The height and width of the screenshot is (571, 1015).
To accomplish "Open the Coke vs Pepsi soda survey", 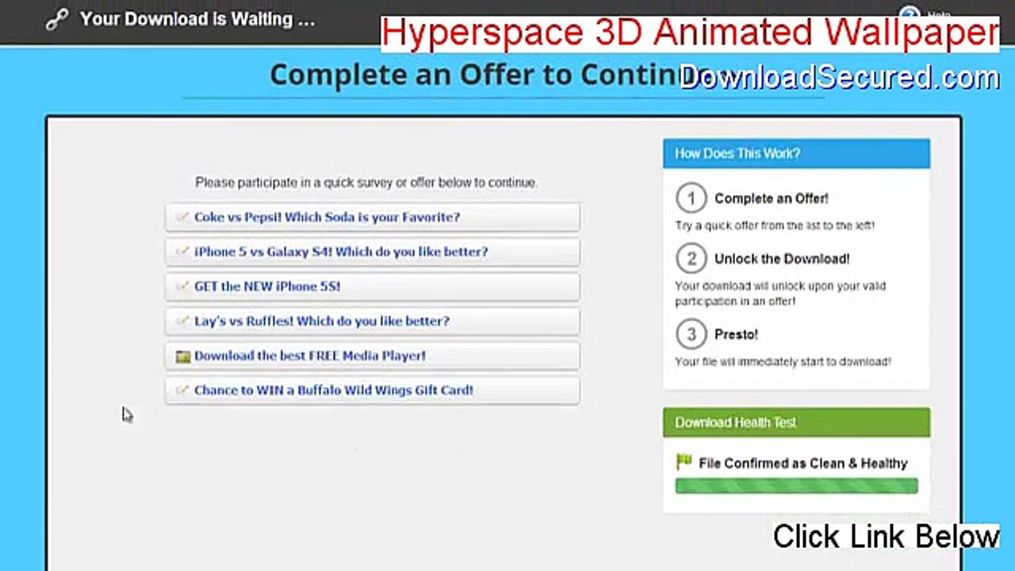I will [373, 217].
